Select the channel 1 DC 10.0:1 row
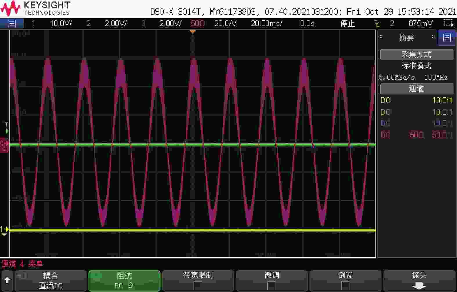457x292 pixels. click(416, 101)
